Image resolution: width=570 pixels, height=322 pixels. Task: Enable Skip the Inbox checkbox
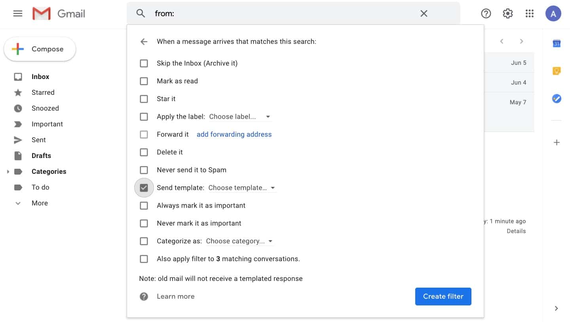[144, 63]
